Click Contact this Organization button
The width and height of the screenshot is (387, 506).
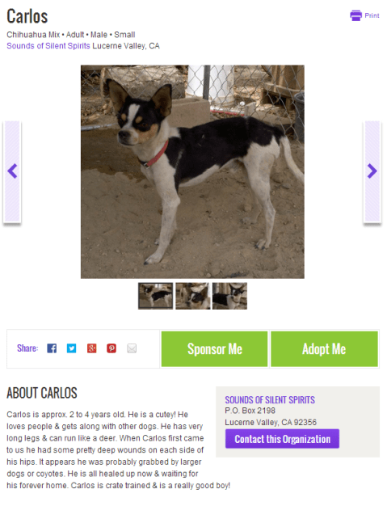point(282,439)
